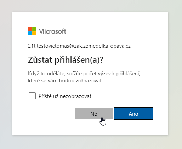Click the account email 21t.testovictomas address

point(79,46)
